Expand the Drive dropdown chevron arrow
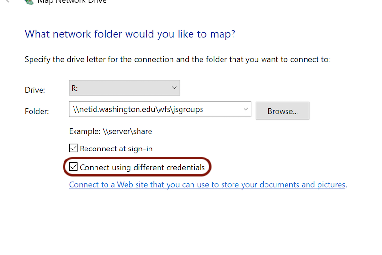382x255 pixels. point(174,88)
